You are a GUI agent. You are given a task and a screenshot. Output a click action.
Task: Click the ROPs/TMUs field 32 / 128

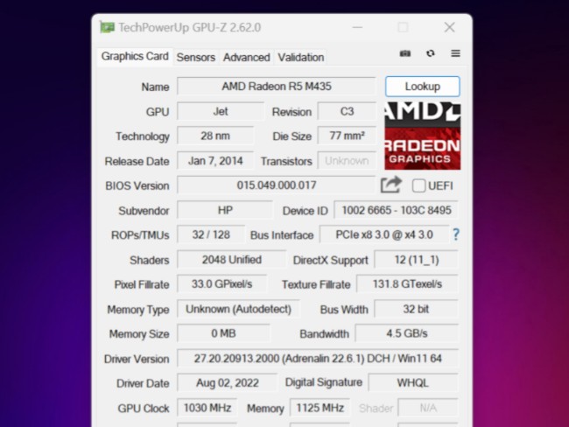tap(211, 234)
